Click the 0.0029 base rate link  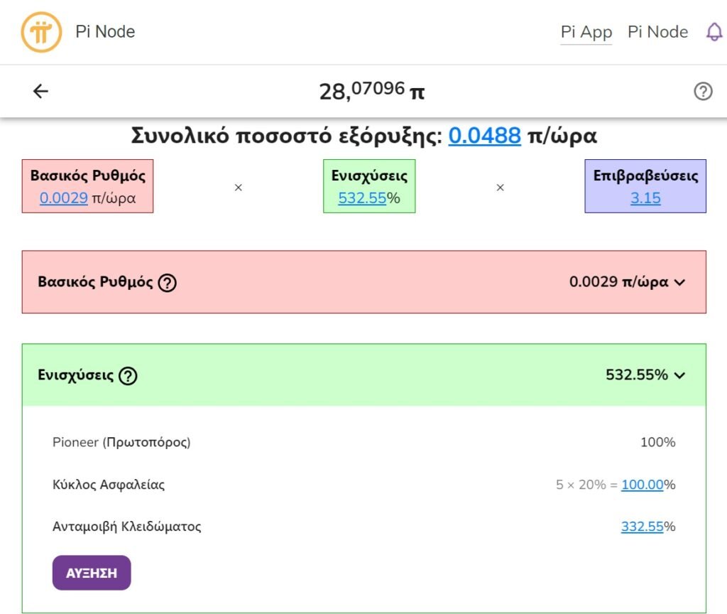point(64,198)
